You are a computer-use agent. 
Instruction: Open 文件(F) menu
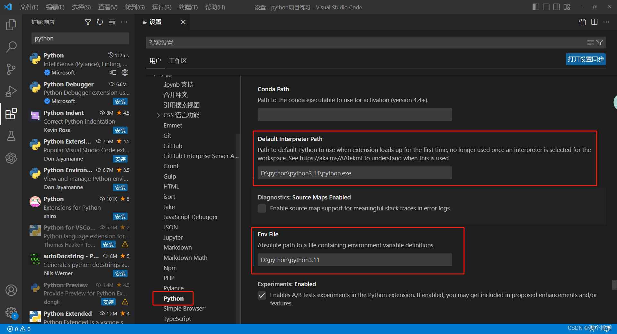pyautogui.click(x=29, y=7)
